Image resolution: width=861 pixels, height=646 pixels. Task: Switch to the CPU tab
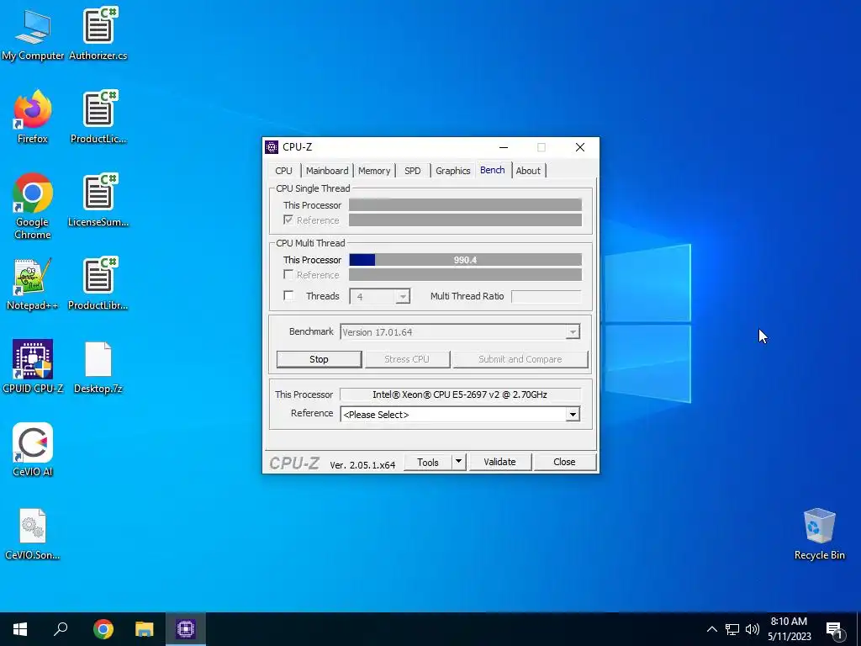pos(284,171)
